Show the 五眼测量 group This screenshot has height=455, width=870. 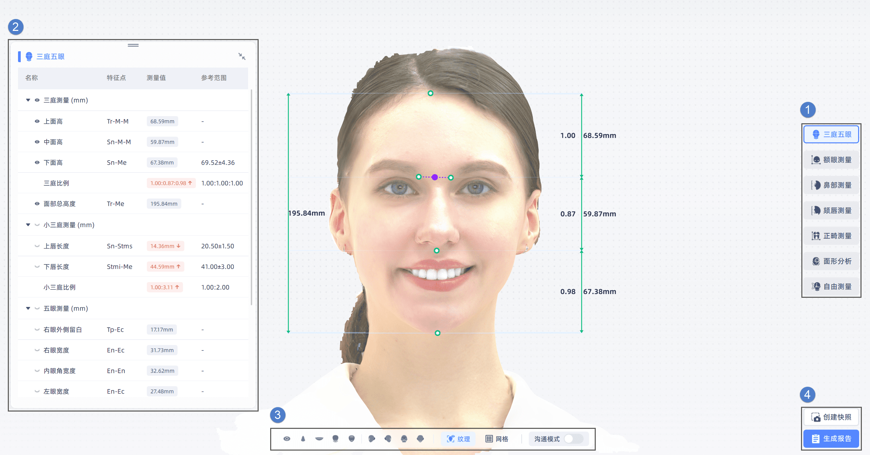pos(37,308)
